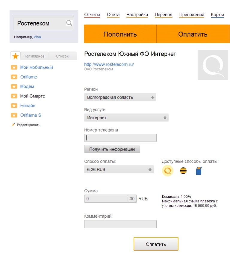Click the orange Пополнить button

point(120,34)
